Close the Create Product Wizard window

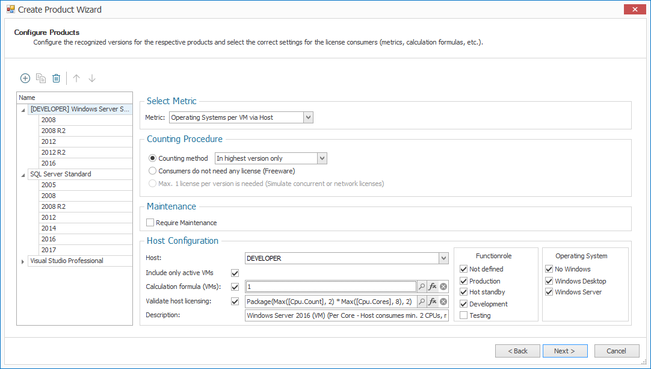pyautogui.click(x=635, y=9)
